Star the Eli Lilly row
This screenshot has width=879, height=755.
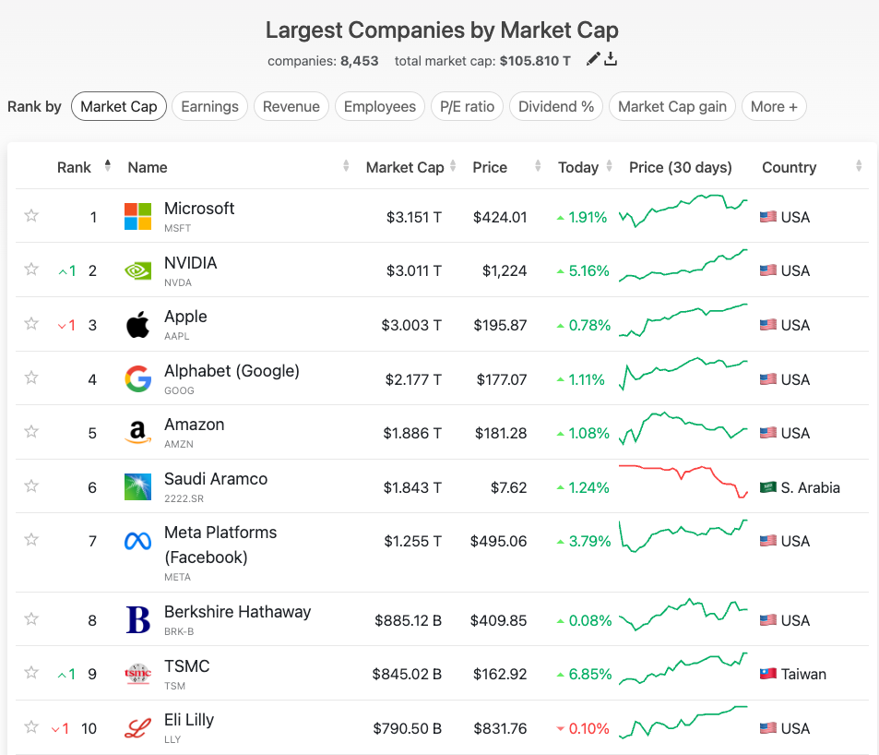(31, 727)
